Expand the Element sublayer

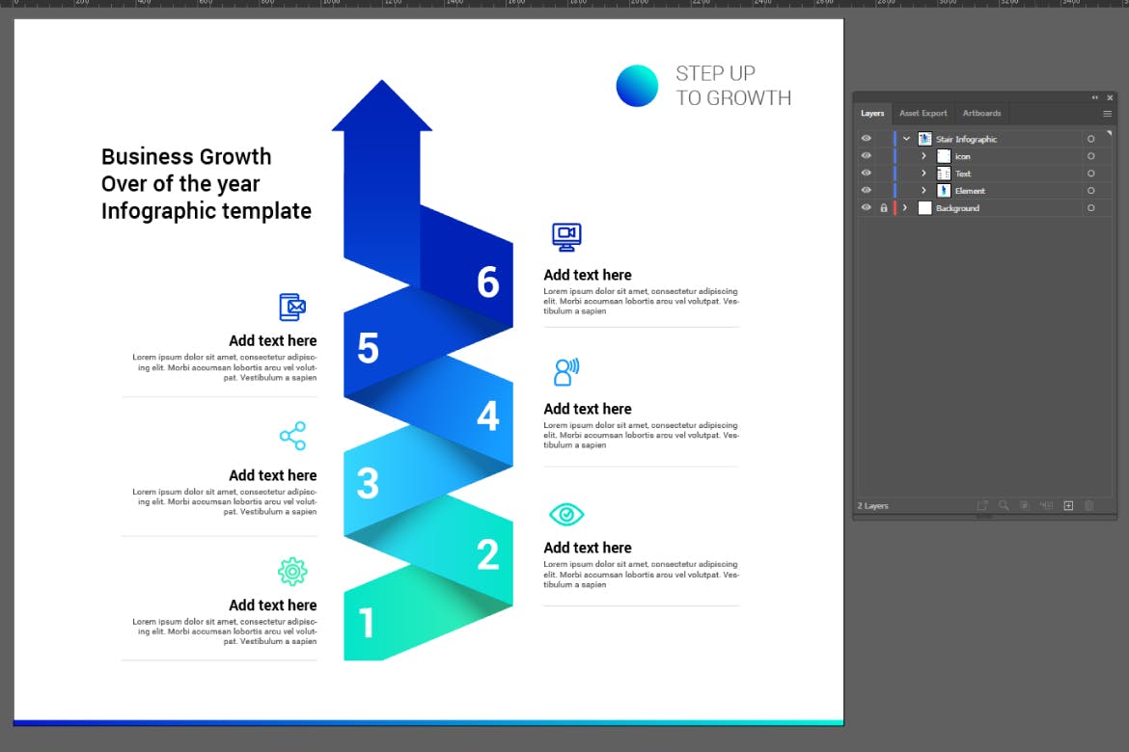point(924,190)
